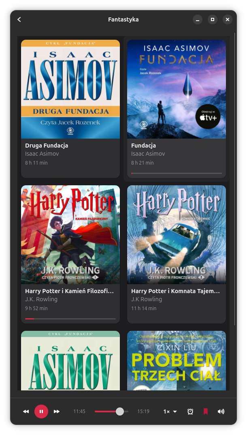The width and height of the screenshot is (247, 435).
Task: Open the bookmarks via red bookmark icon
Action: [x=205, y=411]
